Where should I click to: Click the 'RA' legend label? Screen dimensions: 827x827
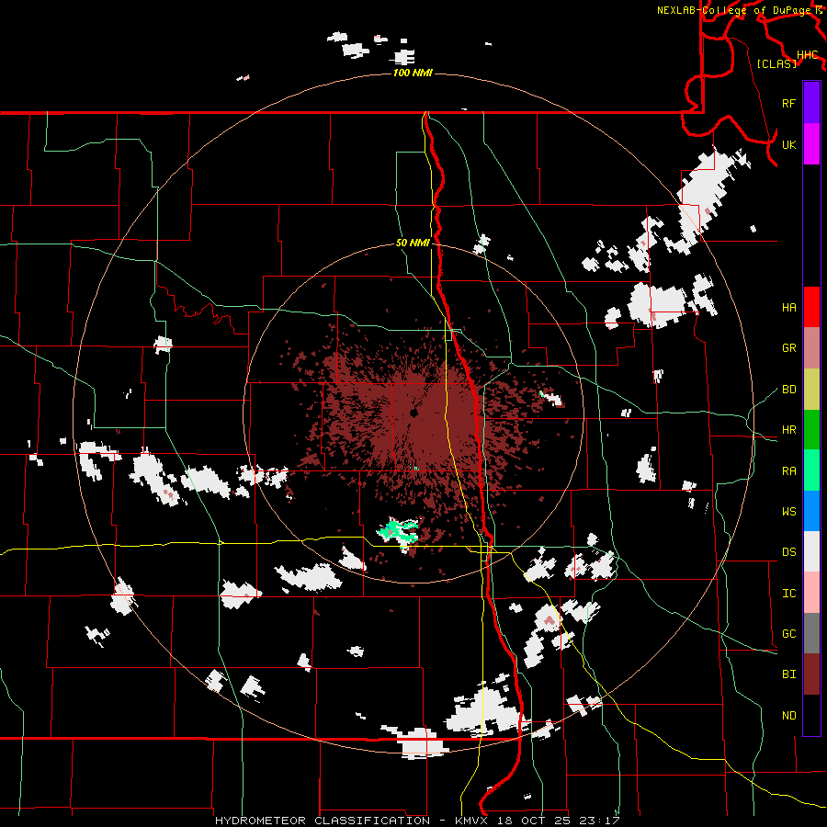pyautogui.click(x=788, y=470)
